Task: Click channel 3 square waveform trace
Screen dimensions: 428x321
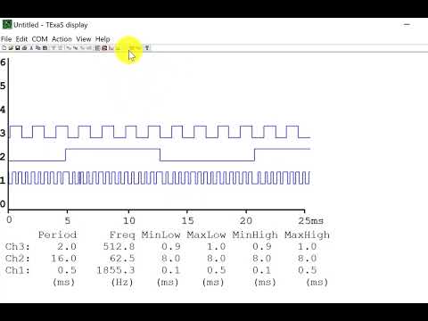Action: (160, 132)
